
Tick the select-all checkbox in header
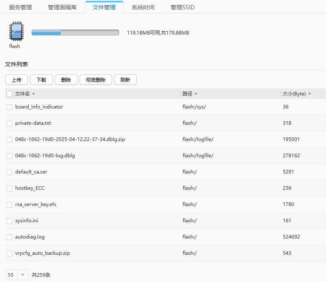[10, 94]
